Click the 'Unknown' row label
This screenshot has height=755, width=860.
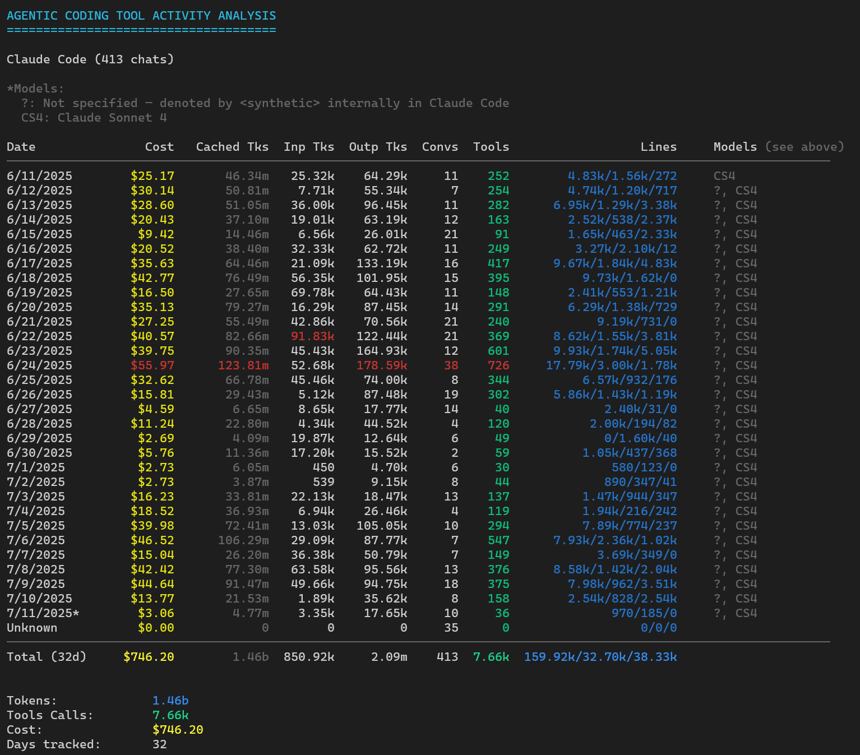pyautogui.click(x=32, y=628)
